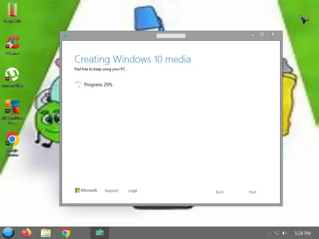Launch CCleaner from the desktop
This screenshot has height=239, width=319.
12,45
